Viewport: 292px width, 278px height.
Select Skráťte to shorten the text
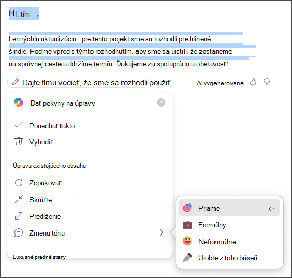click(x=90, y=200)
